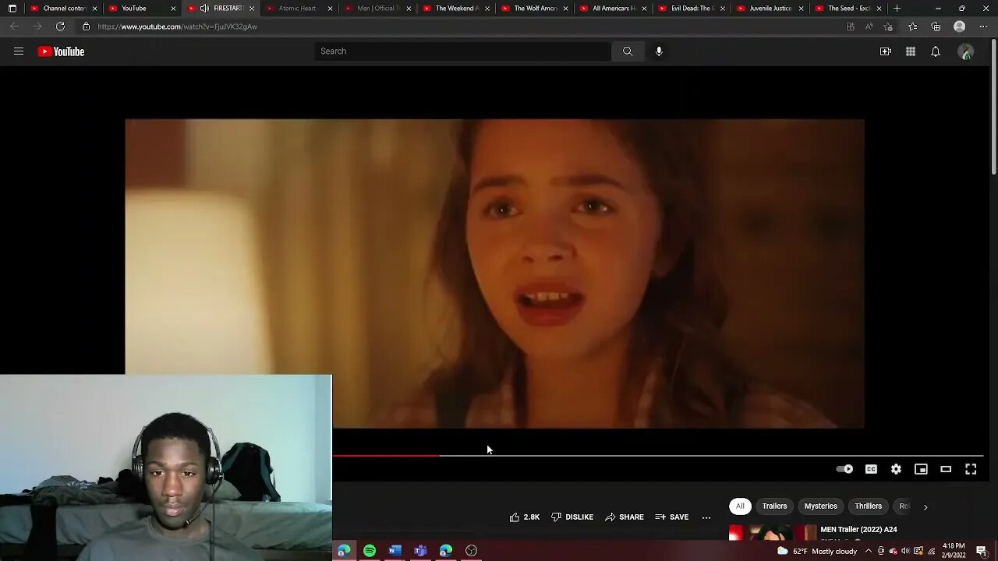The width and height of the screenshot is (998, 561).
Task: Open browser Collections icon
Action: [x=936, y=26]
